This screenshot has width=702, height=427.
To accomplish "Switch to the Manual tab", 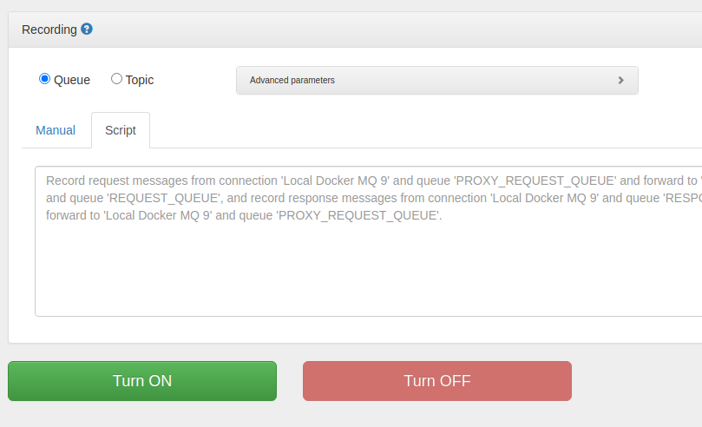I will tap(56, 130).
